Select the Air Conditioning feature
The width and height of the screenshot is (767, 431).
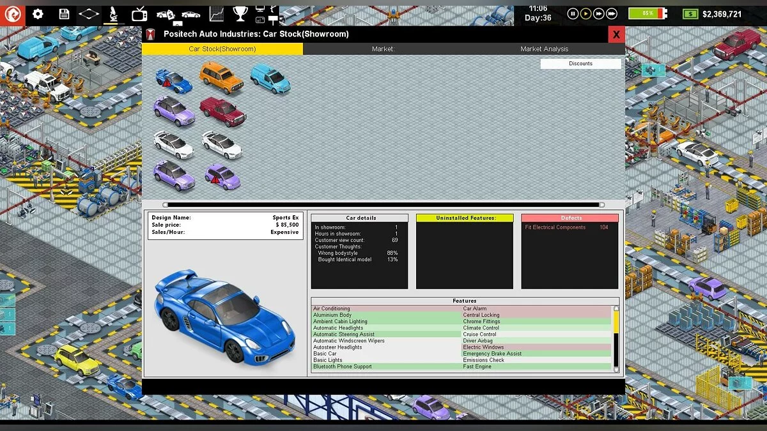[387, 308]
